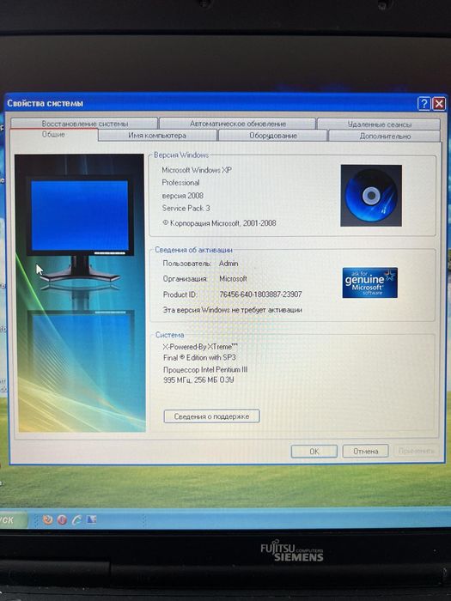Image resolution: width=451 pixels, height=601 pixels.
Task: Click the user name Admin
Action: pos(229,264)
